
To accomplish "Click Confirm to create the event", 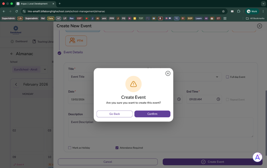I will (152, 114).
